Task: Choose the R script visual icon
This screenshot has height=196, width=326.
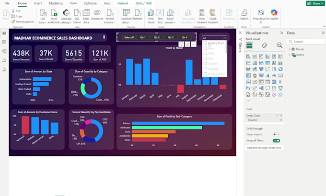Action: pyautogui.click(x=280, y=82)
